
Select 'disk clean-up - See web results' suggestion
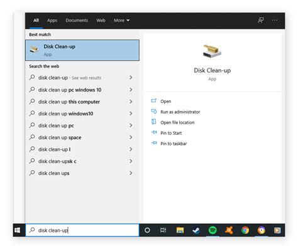(x=82, y=78)
